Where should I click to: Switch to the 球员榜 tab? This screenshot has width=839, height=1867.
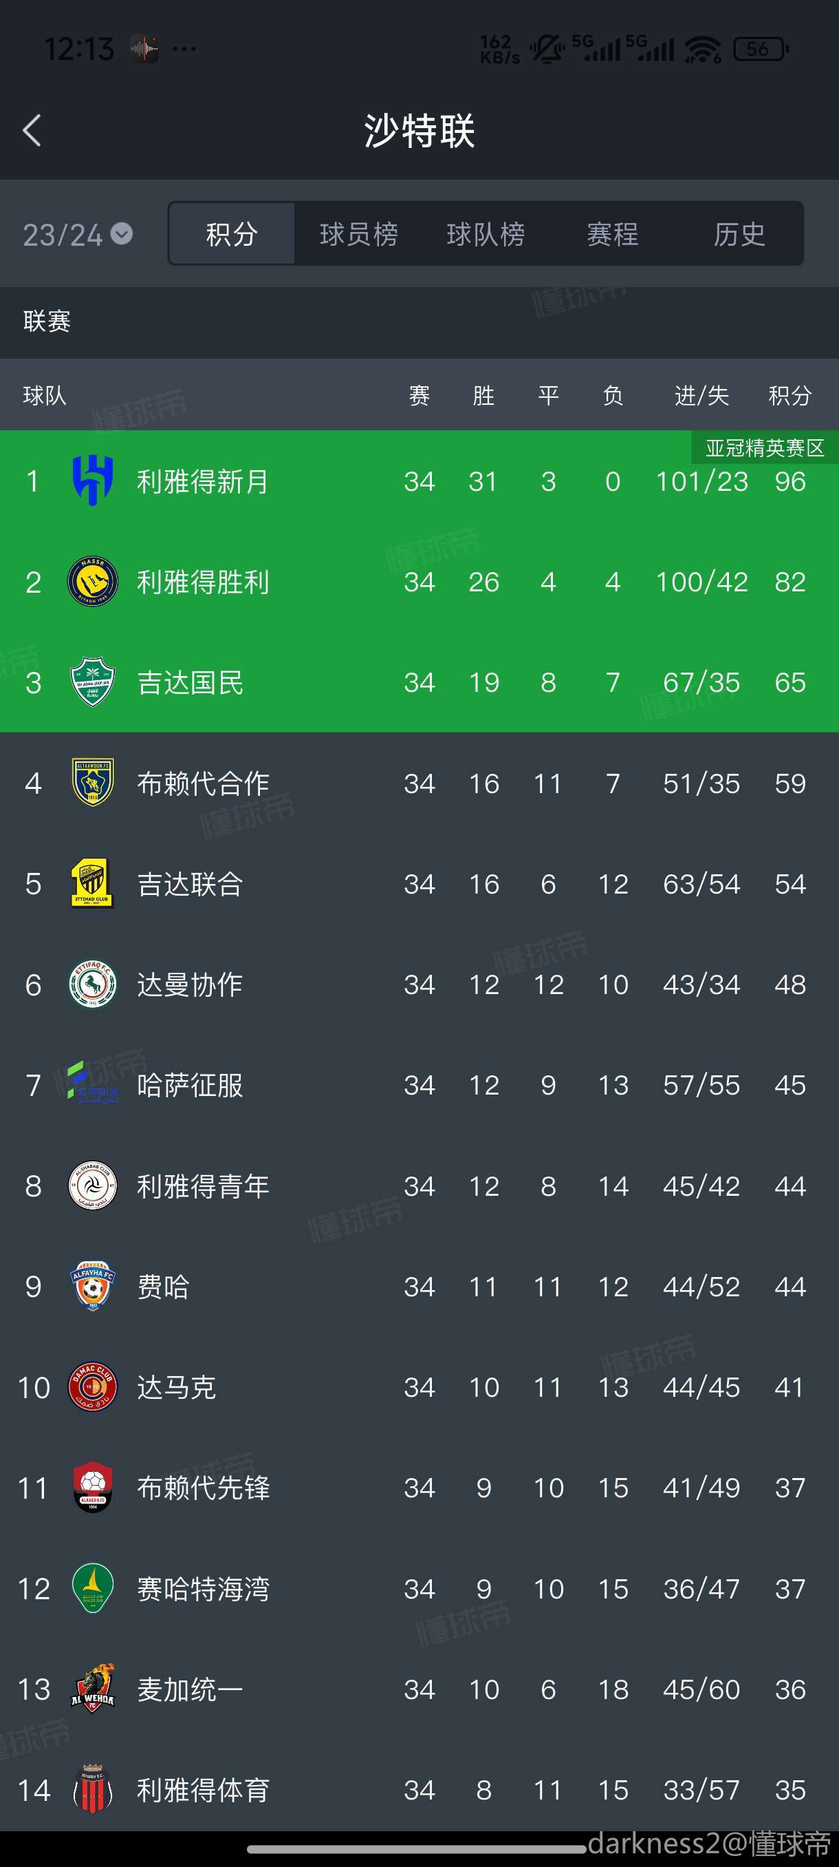[x=358, y=234]
